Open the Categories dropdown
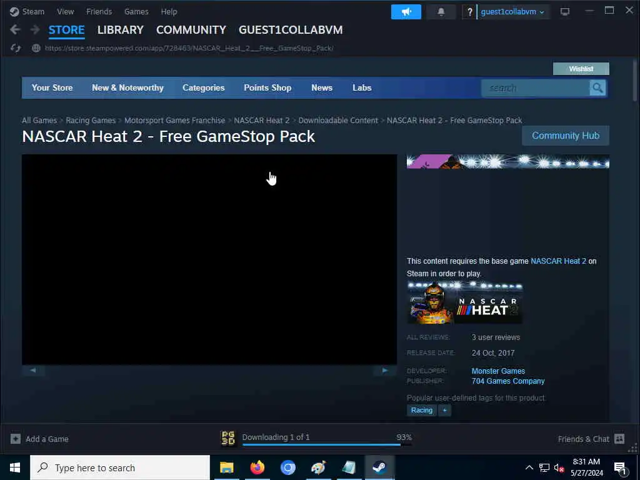640x480 pixels. click(204, 87)
